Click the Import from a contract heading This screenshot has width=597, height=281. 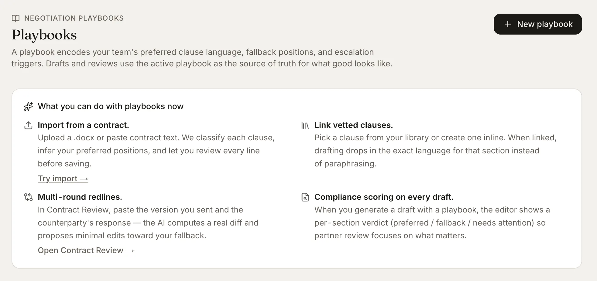pos(83,125)
